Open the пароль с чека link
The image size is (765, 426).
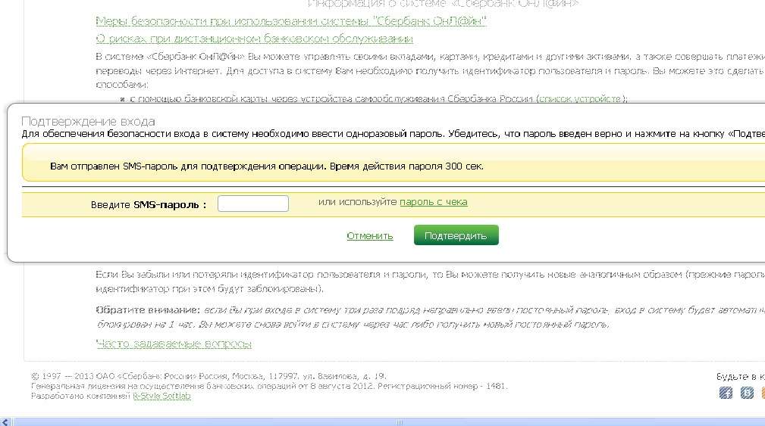(433, 202)
